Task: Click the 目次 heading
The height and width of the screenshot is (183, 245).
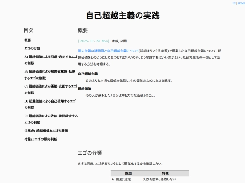Action: [x=28, y=30]
